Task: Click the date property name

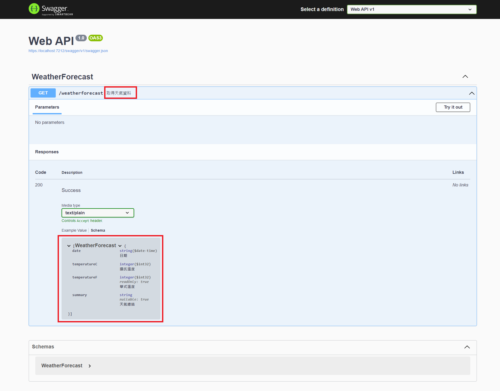Action: pos(76,251)
